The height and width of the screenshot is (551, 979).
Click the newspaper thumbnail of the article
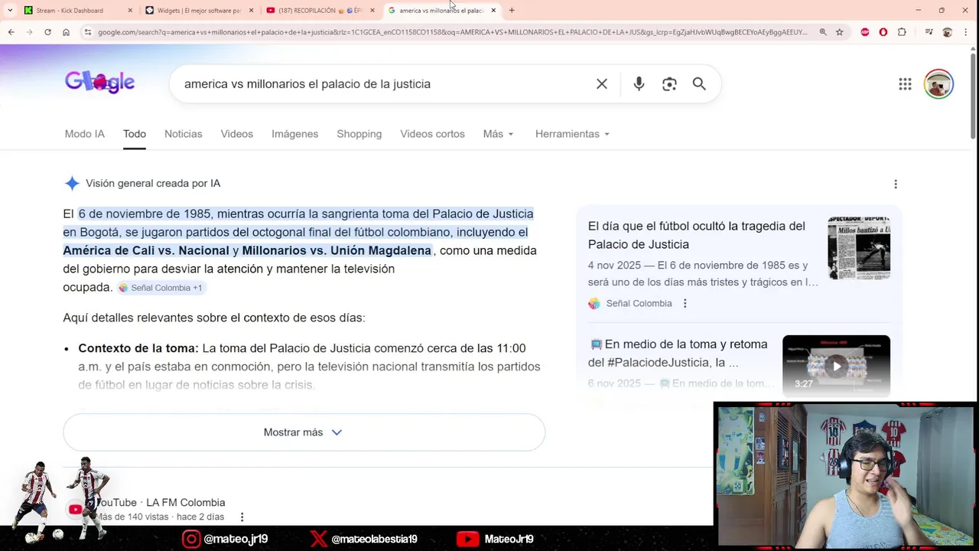click(859, 248)
